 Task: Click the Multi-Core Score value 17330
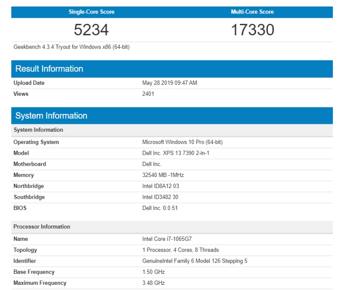tap(252, 30)
